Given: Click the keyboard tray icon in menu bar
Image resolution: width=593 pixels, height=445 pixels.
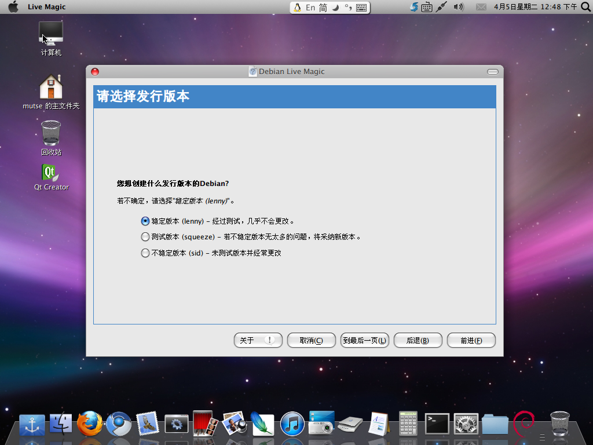Looking at the screenshot, I should coord(427,7).
